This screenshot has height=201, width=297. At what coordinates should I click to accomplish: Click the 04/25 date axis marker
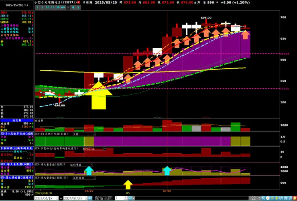click(x=89, y=191)
